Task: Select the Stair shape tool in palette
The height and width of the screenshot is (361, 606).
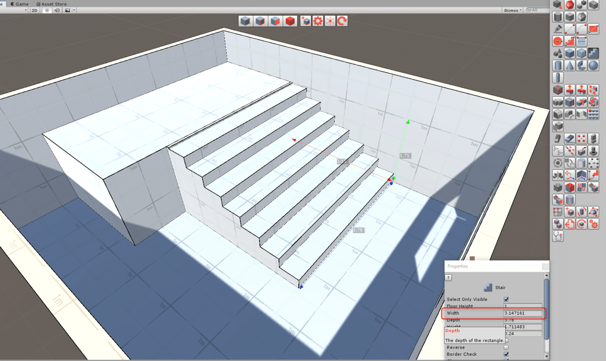Action: [x=593, y=53]
